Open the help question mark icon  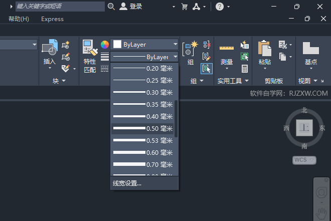(x=220, y=7)
